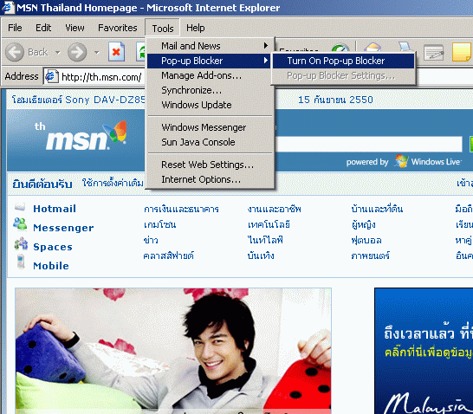The image size is (473, 414).
Task: Open the เทคโนโลยี link
Action: [269, 224]
